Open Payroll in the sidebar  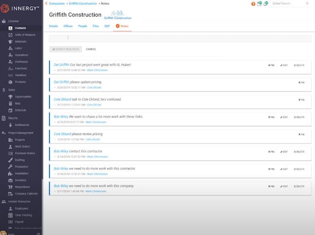click(x=19, y=222)
